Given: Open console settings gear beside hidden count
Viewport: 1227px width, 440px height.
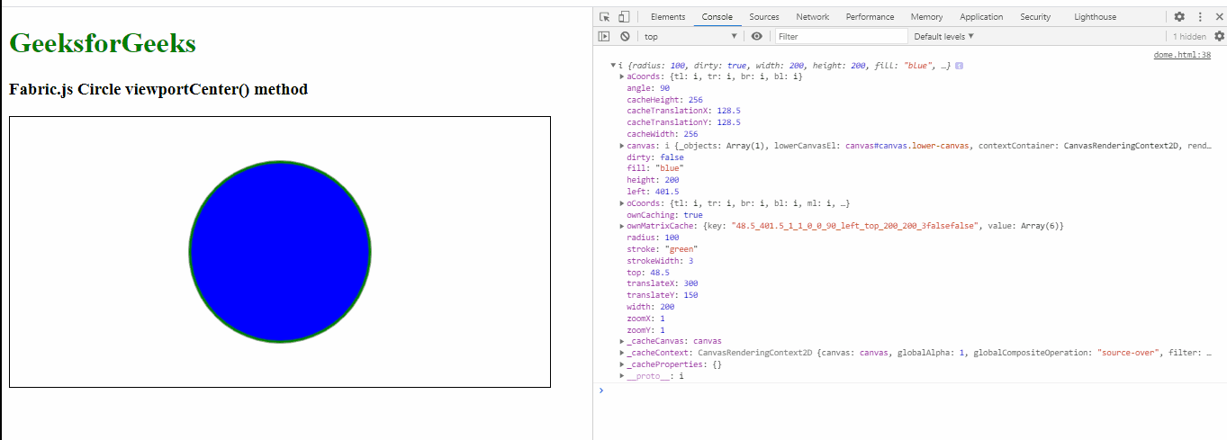Looking at the screenshot, I should (x=1219, y=36).
